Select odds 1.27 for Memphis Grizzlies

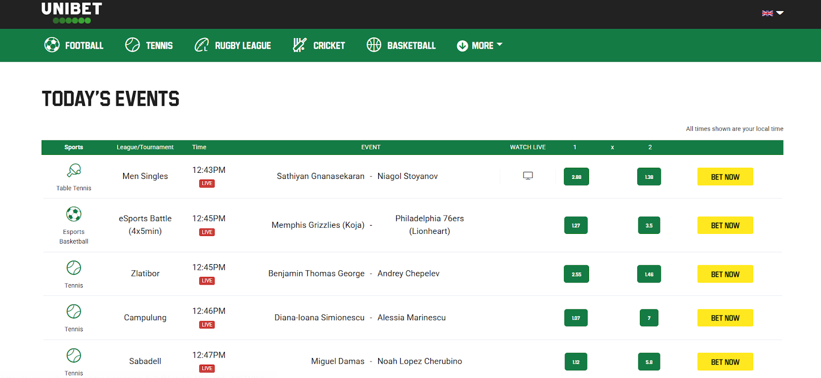(576, 225)
